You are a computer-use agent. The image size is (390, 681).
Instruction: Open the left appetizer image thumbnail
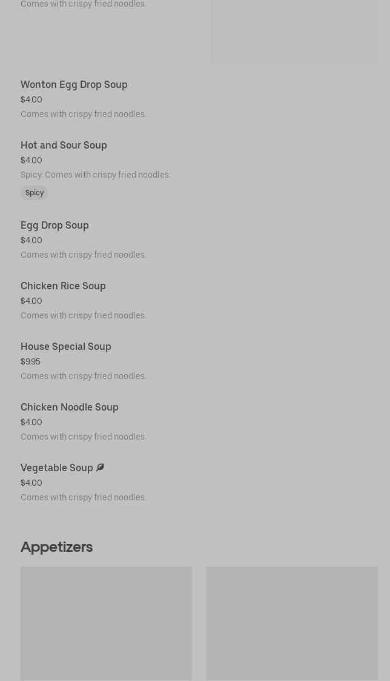click(x=106, y=623)
